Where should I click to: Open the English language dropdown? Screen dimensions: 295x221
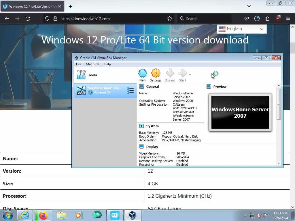[242, 29]
